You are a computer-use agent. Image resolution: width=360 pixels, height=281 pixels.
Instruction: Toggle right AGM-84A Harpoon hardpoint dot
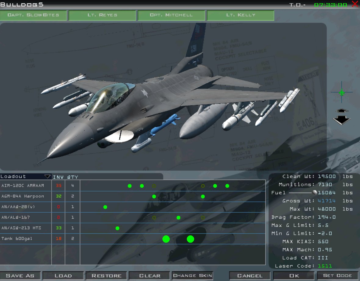[x=203, y=196]
